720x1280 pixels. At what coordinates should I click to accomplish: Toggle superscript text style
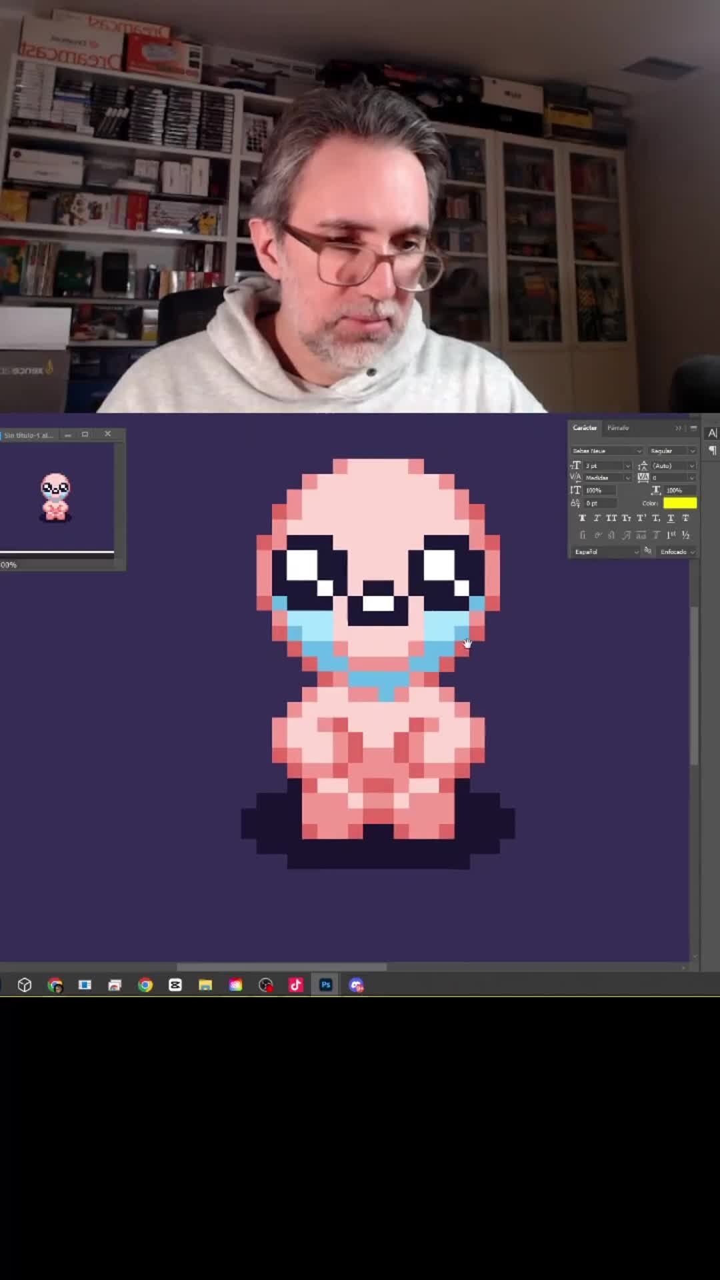coord(641,518)
